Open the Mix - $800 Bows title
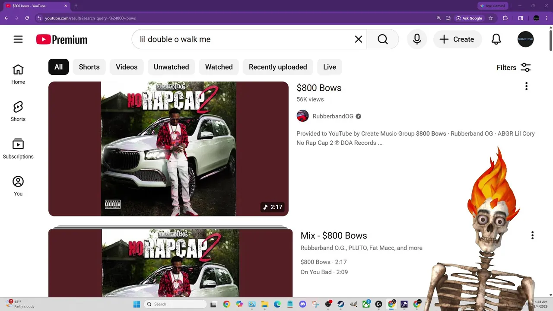This screenshot has width=553, height=311. click(334, 235)
